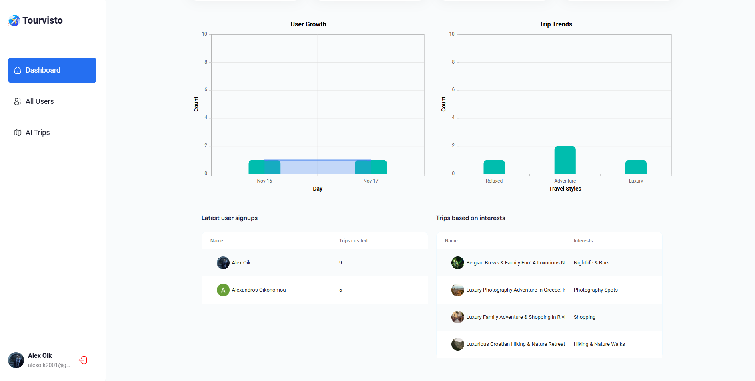Open the All Users menu item
The image size is (755, 381).
tap(40, 101)
